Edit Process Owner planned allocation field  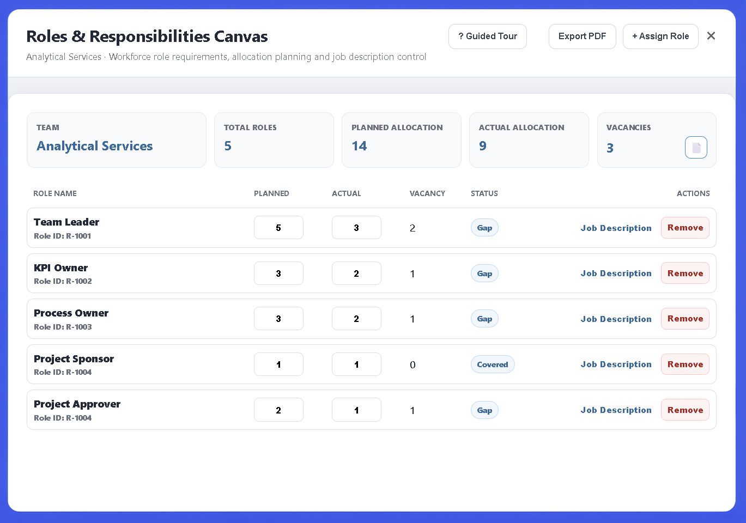278,319
